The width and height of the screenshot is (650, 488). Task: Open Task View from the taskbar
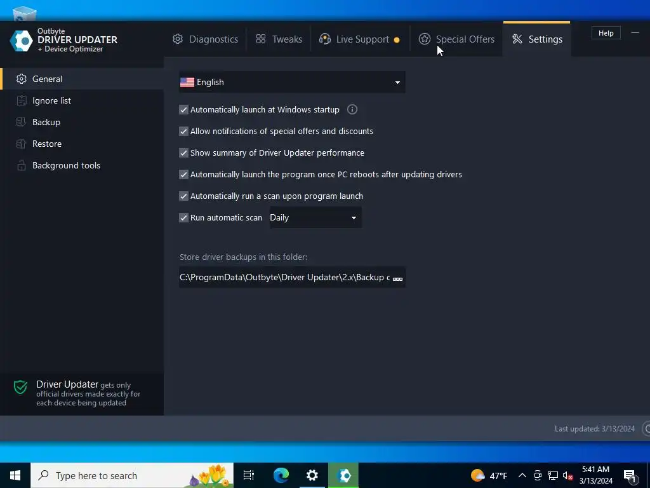[x=249, y=475]
